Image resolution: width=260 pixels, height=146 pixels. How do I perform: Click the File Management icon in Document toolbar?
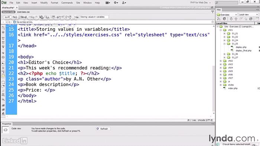pyautogui.click(x=53, y=17)
